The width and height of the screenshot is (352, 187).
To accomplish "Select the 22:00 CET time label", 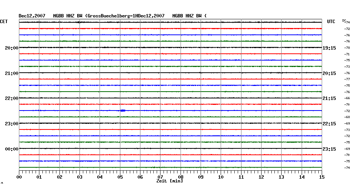I will point(12,98).
